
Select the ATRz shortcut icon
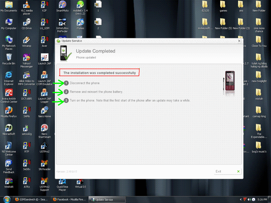[x=27, y=183]
